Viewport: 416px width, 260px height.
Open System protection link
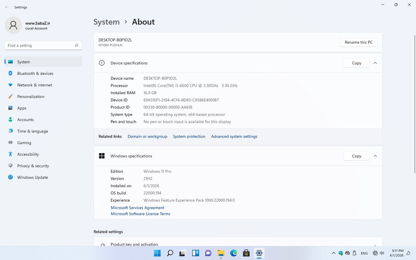click(x=189, y=136)
